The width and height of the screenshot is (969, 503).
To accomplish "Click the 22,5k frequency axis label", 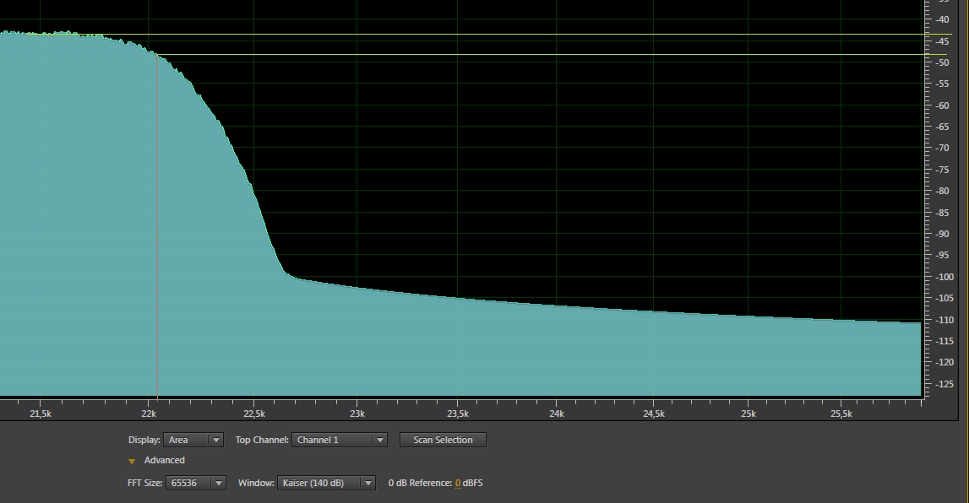I will coord(253,414).
